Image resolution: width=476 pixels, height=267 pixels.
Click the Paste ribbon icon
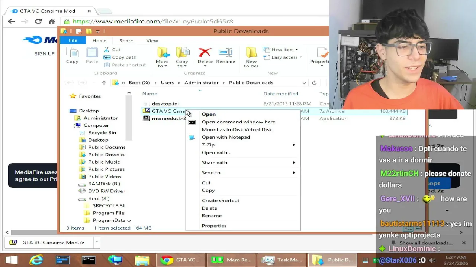coord(91,56)
